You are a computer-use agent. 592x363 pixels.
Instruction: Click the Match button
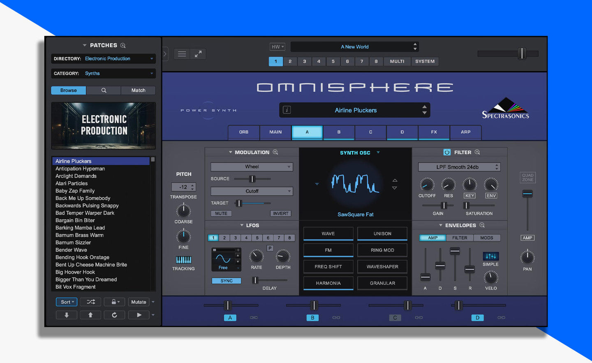click(138, 91)
